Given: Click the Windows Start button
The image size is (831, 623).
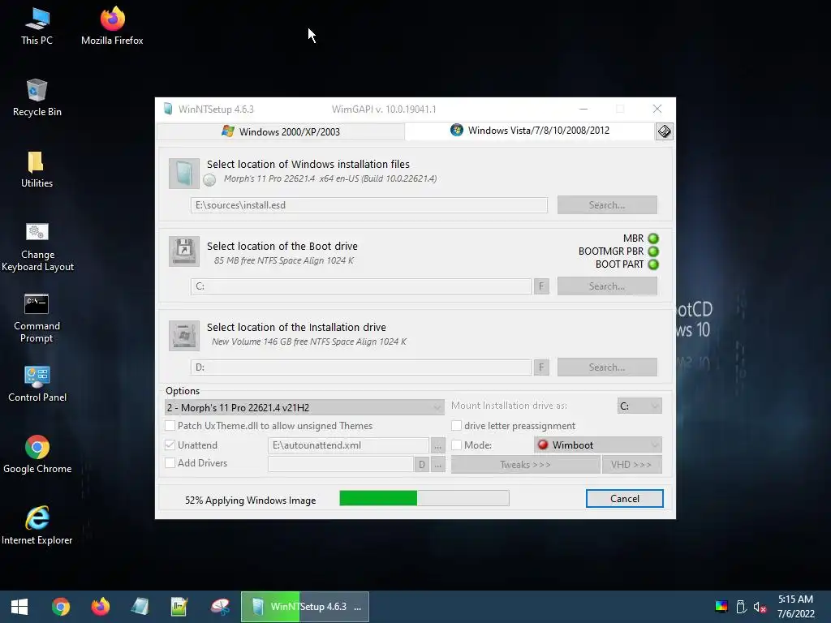Looking at the screenshot, I should pyautogui.click(x=19, y=607).
